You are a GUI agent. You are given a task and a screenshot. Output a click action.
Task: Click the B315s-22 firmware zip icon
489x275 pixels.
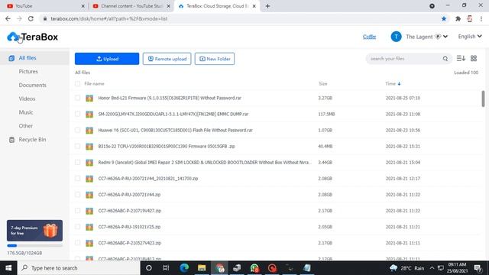pos(89,146)
